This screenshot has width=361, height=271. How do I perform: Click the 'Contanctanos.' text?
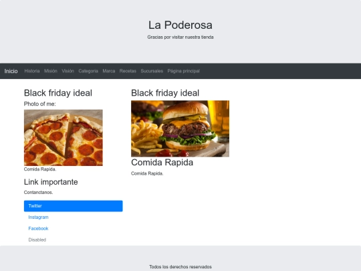[x=39, y=193]
